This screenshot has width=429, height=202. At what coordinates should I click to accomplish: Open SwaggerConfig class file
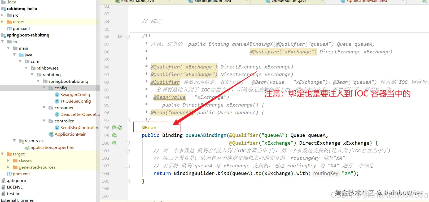(x=75, y=95)
